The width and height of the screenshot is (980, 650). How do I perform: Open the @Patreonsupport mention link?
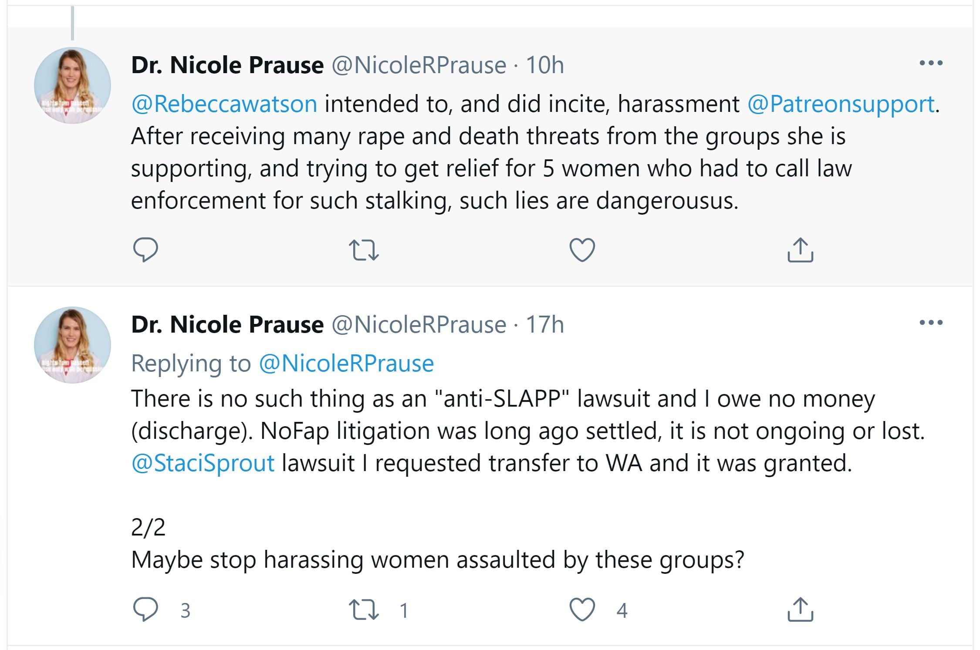841,104
